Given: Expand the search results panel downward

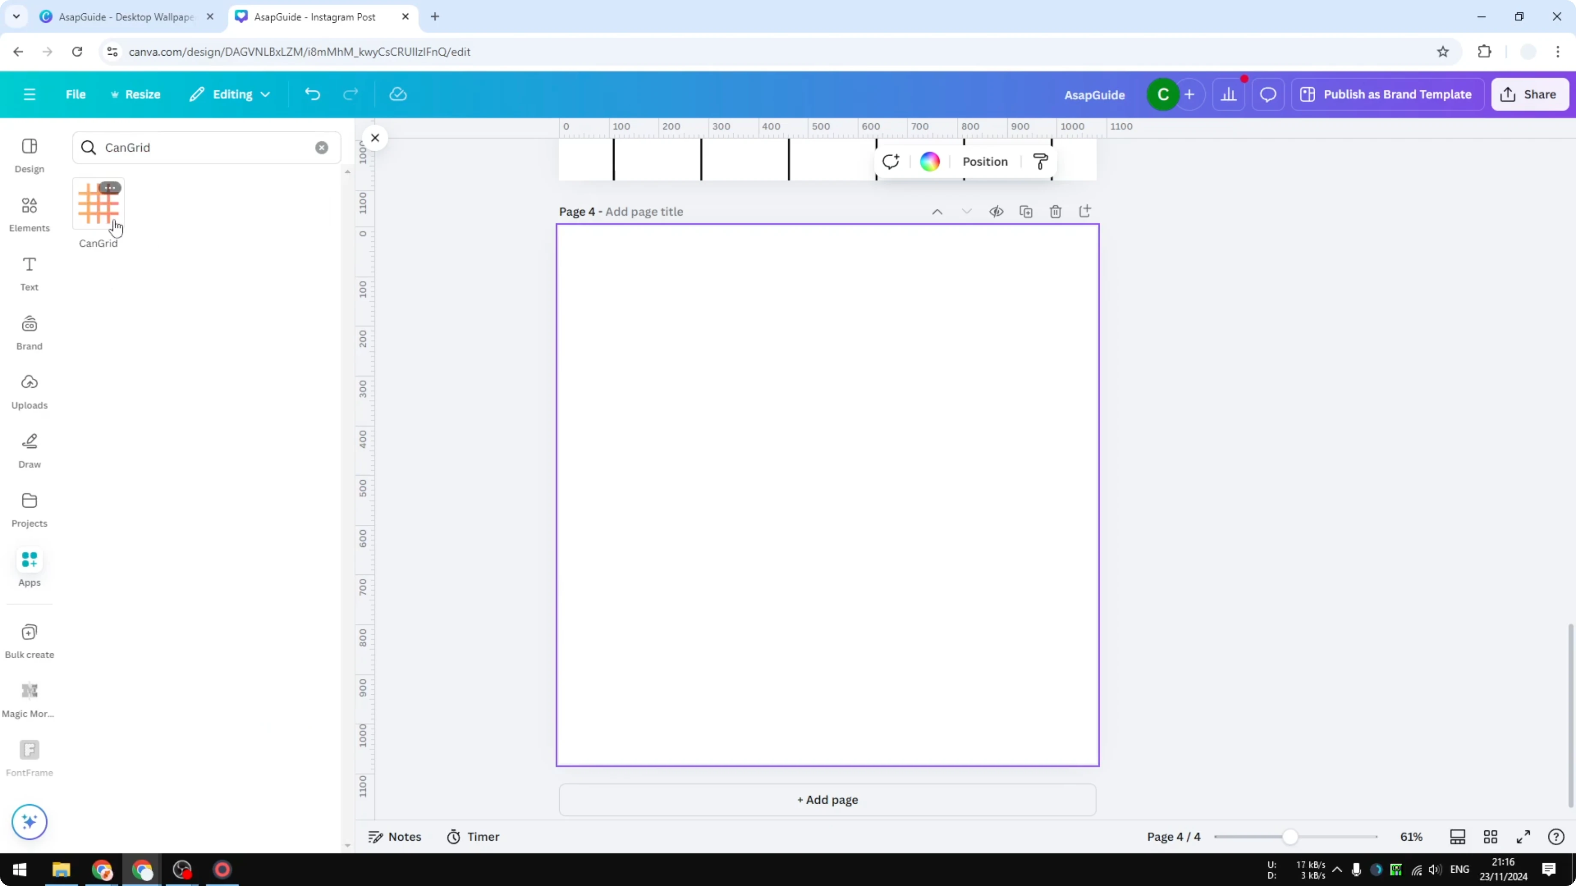Looking at the screenshot, I should 347,845.
